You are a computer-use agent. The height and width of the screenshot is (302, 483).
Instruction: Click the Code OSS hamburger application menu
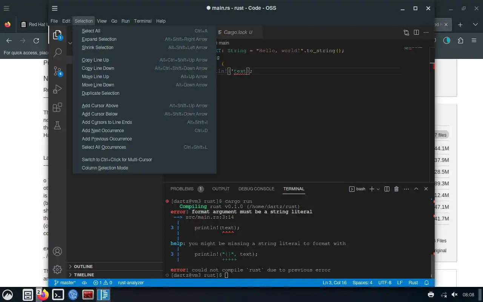(55, 8)
